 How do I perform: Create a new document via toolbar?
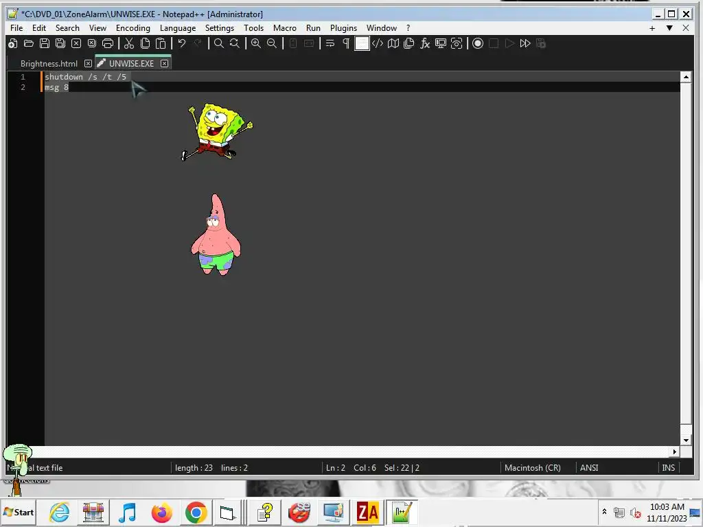coord(13,43)
